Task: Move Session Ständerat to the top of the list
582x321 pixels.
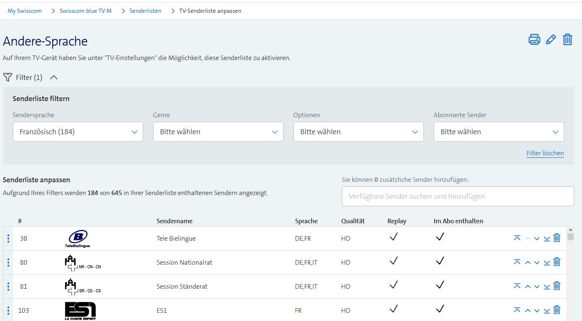Action: 517,286
